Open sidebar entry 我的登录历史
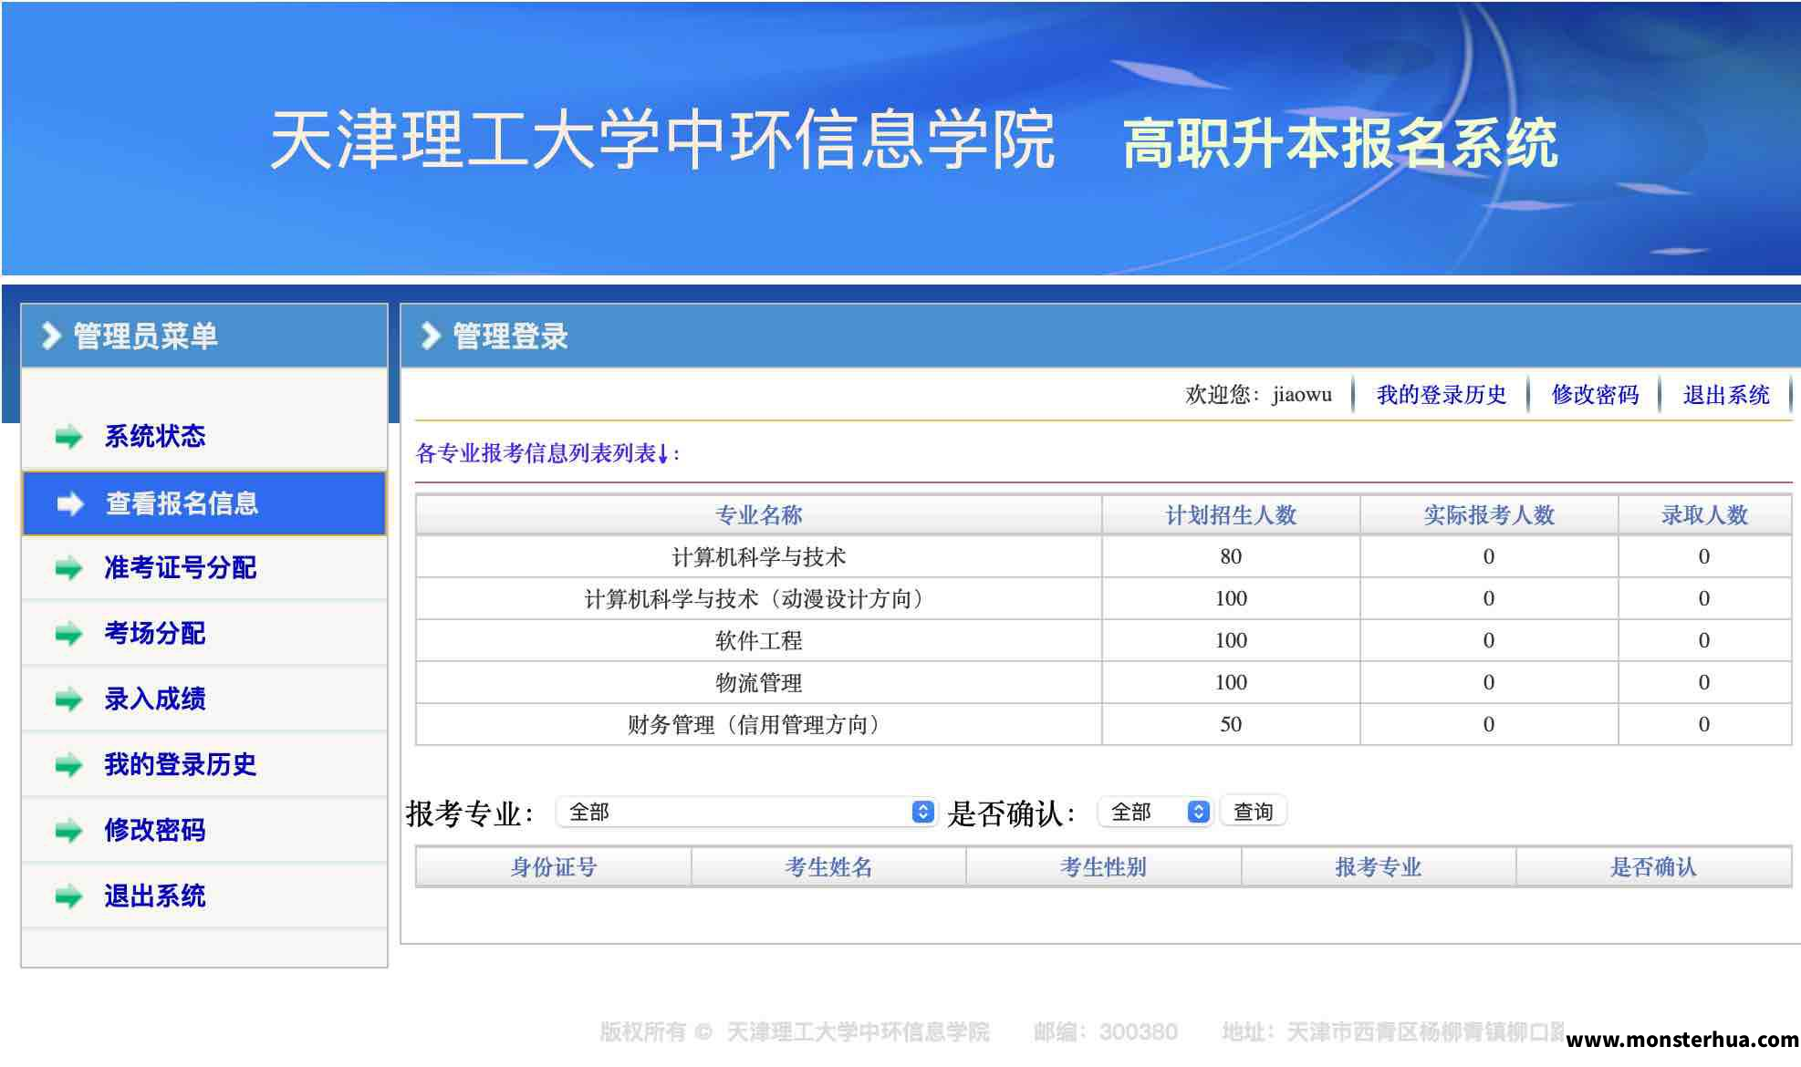The height and width of the screenshot is (1067, 1801). [181, 764]
